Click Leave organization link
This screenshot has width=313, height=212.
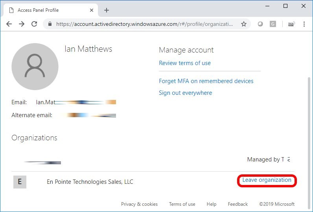tap(267, 180)
